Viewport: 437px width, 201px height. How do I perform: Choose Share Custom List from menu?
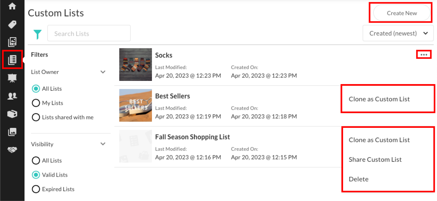tap(375, 159)
